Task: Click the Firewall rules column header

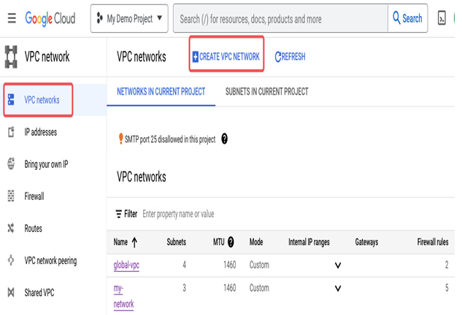Action: [x=433, y=242]
